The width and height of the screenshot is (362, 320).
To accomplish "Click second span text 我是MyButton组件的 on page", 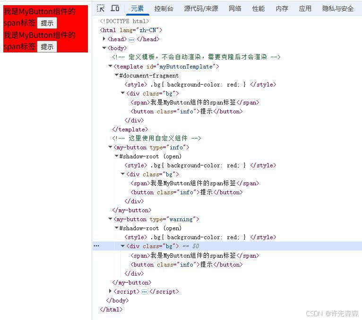I will pyautogui.click(x=39, y=35).
